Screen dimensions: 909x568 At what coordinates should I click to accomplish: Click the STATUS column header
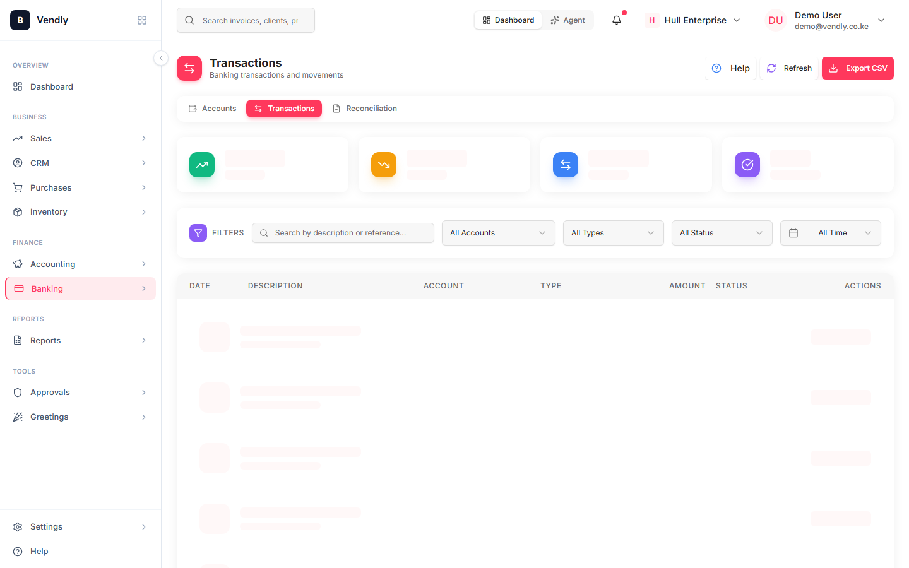(x=732, y=286)
